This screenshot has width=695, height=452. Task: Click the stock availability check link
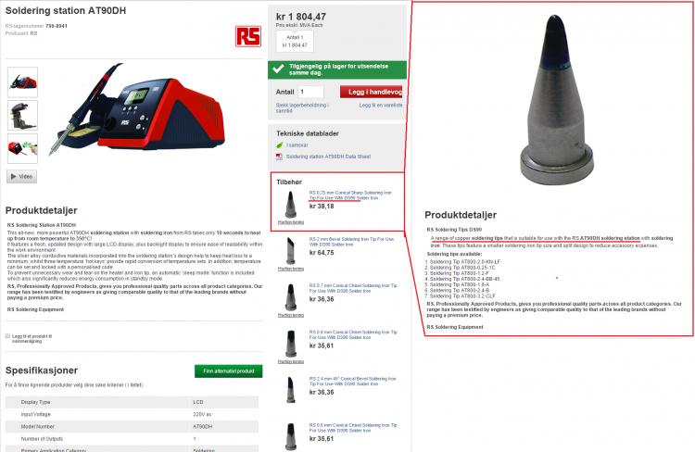[x=302, y=108]
